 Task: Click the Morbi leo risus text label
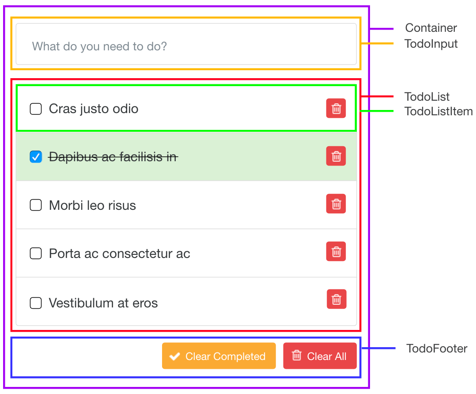92,205
